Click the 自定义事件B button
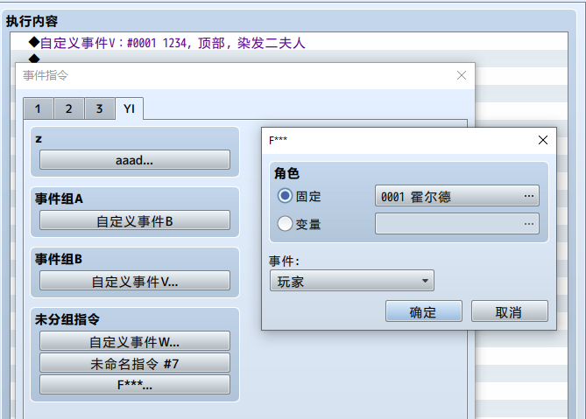Image resolution: width=586 pixels, height=419 pixels. coord(135,220)
